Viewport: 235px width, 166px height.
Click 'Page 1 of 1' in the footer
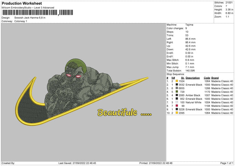tap(227, 163)
